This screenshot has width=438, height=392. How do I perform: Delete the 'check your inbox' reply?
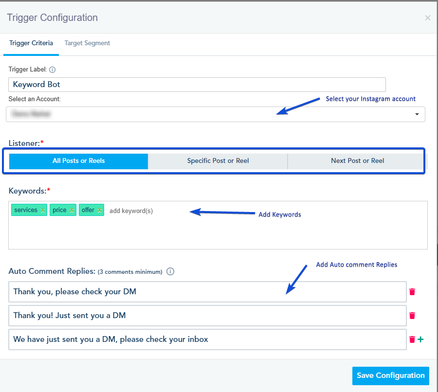412,339
